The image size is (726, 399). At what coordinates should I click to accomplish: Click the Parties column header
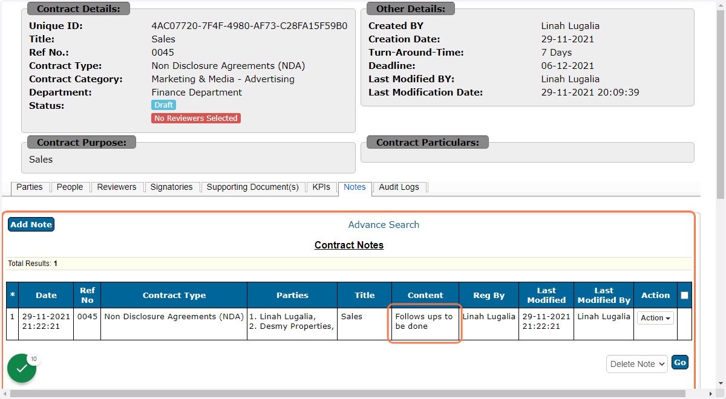[293, 296]
